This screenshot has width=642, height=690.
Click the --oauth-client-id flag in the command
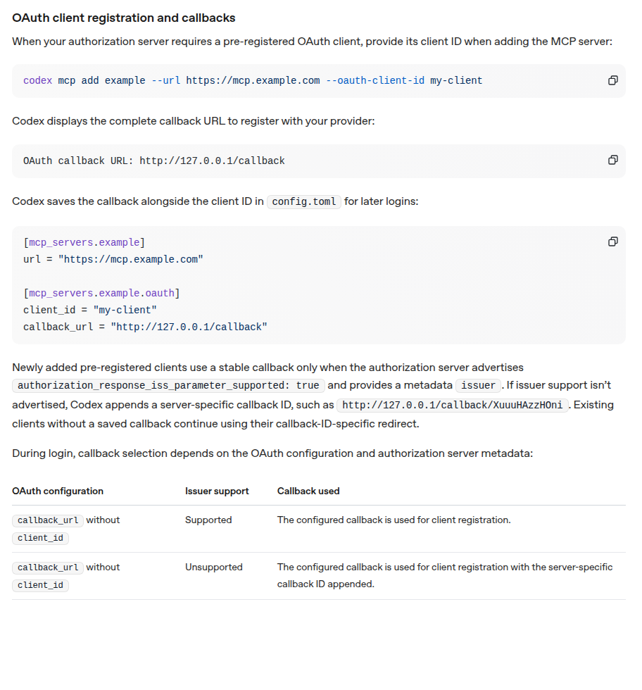[x=375, y=80]
